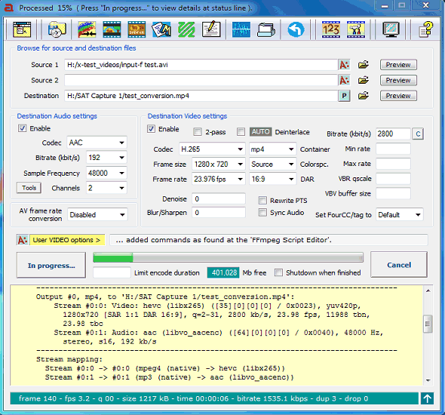Open the 123 frame numbering icon

pos(330,29)
